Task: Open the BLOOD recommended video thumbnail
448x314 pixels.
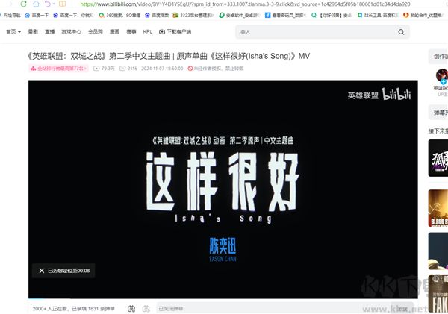Action: pyautogui.click(x=438, y=208)
